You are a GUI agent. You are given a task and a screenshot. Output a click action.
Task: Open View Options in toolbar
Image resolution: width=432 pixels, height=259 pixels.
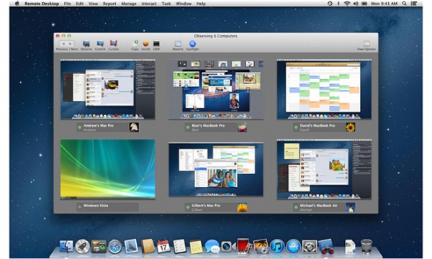[366, 44]
